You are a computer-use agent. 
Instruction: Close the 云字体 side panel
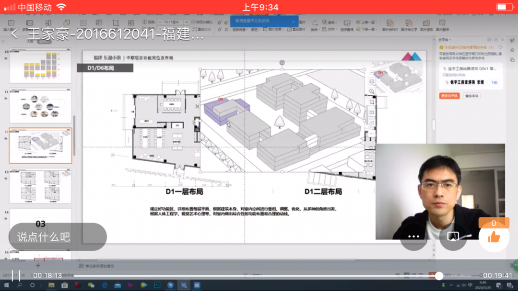click(502, 40)
